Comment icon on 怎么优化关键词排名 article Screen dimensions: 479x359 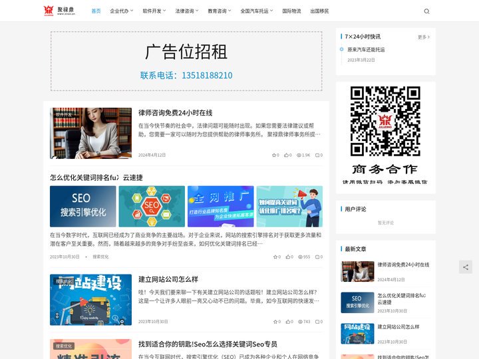pos(317,257)
